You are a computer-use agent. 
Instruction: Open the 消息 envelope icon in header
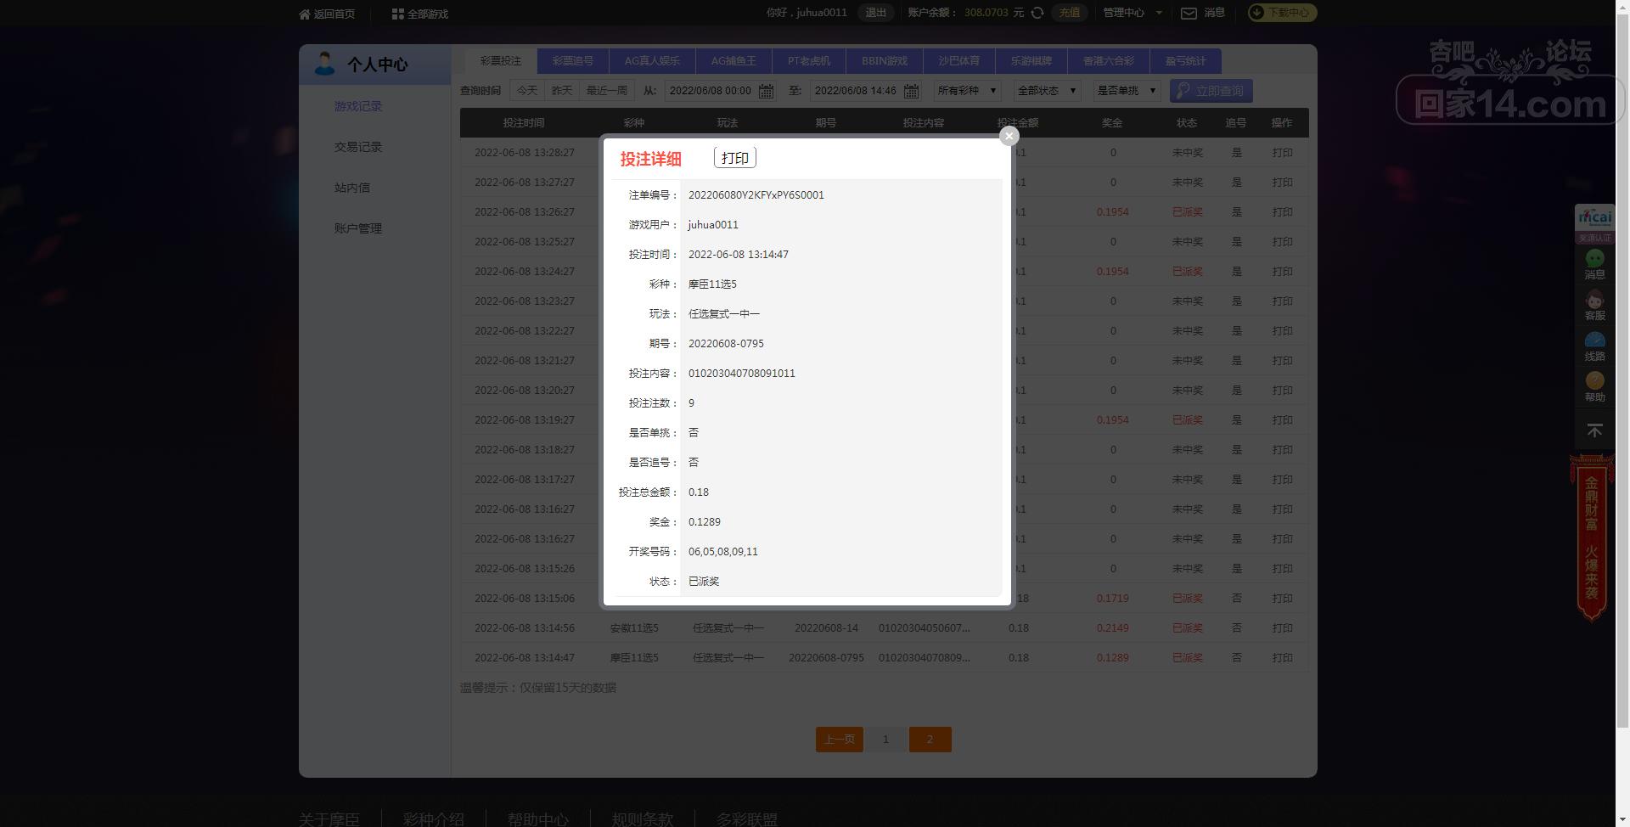click(1189, 13)
